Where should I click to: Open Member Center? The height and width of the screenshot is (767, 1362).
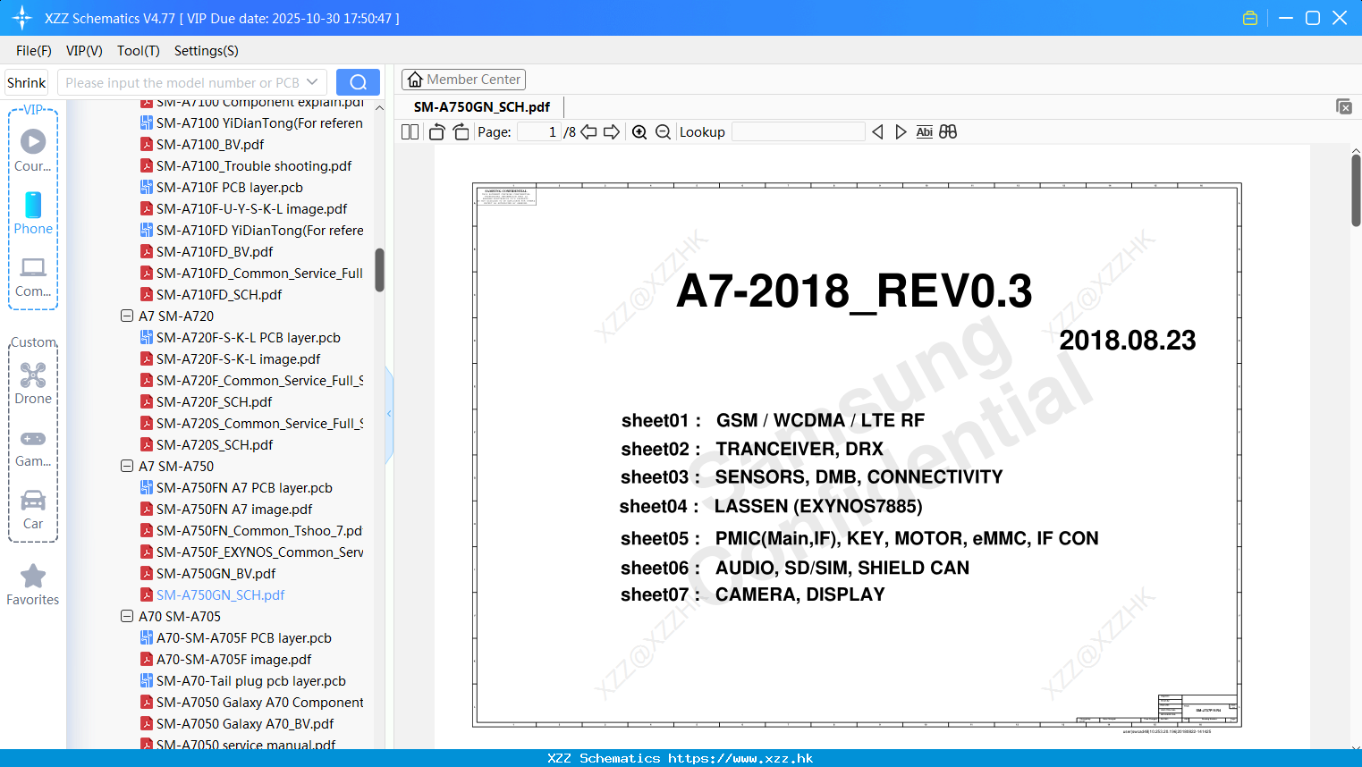click(x=463, y=80)
